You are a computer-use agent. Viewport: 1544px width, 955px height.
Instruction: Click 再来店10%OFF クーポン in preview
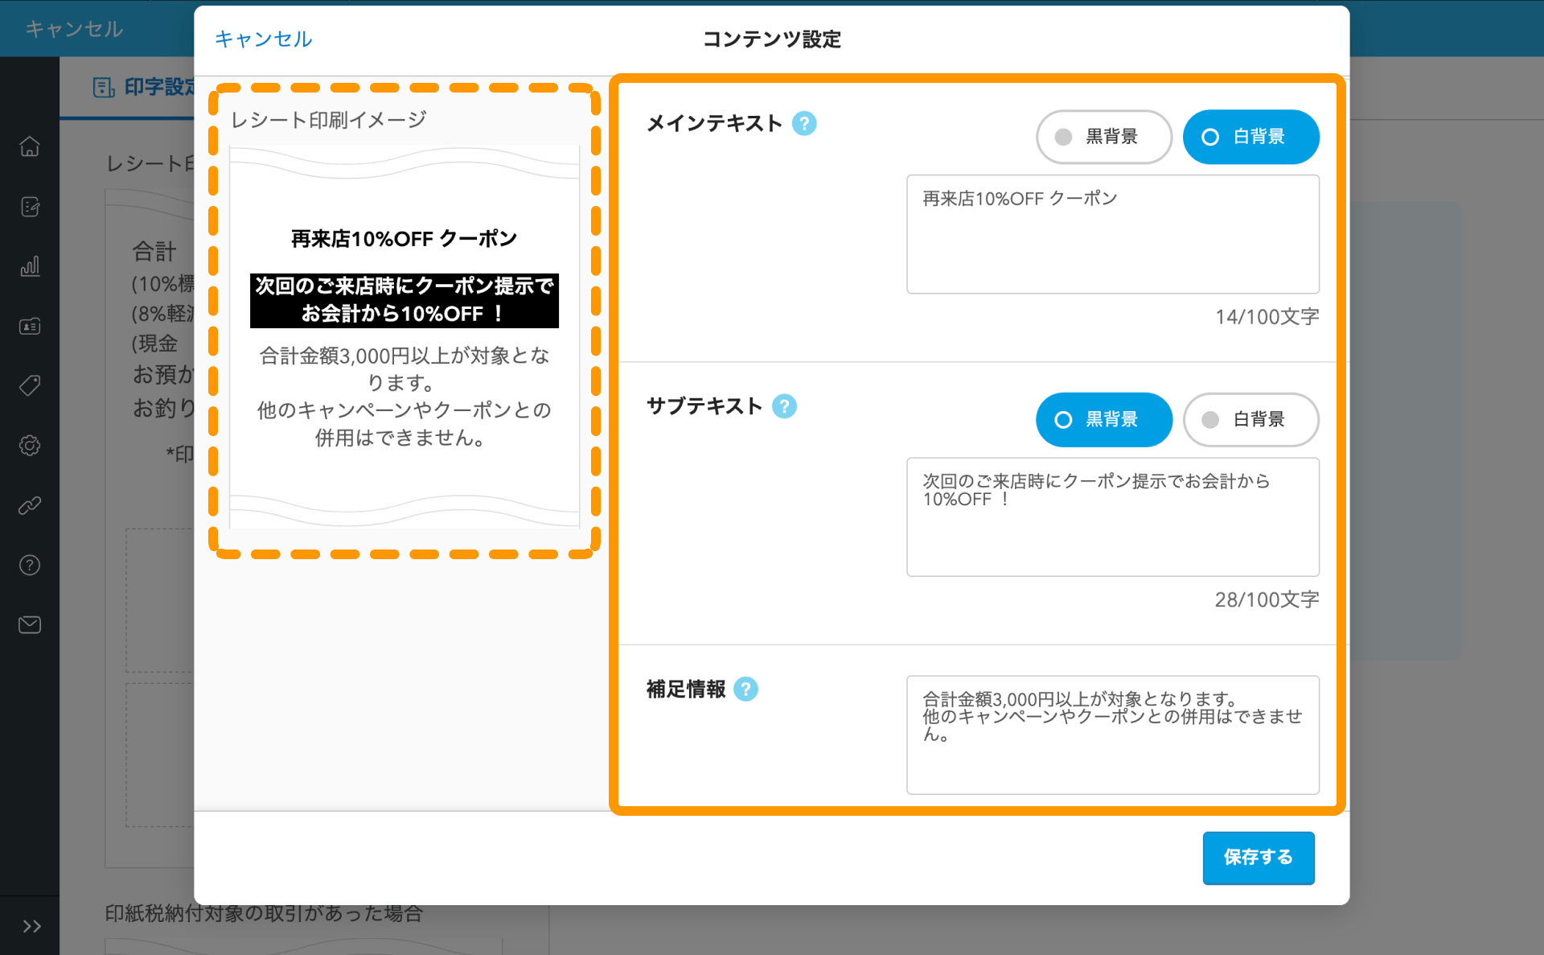pos(404,239)
